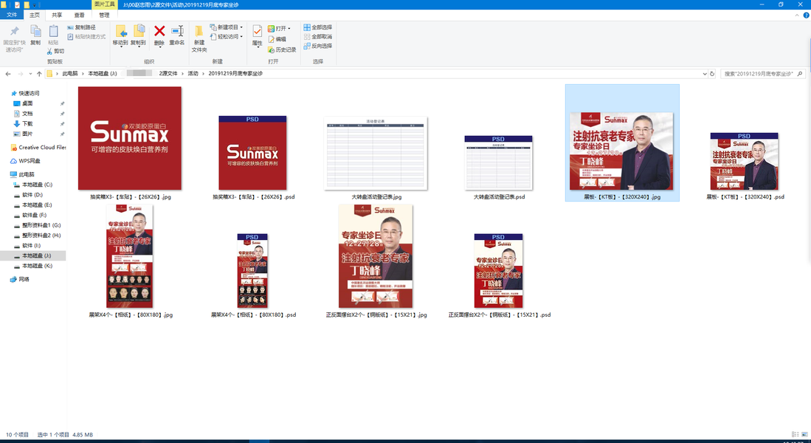Viewport: 811px width, 443px height.
Task: Pin folder to Quick access (固定到快速访问)
Action: pyautogui.click(x=14, y=38)
